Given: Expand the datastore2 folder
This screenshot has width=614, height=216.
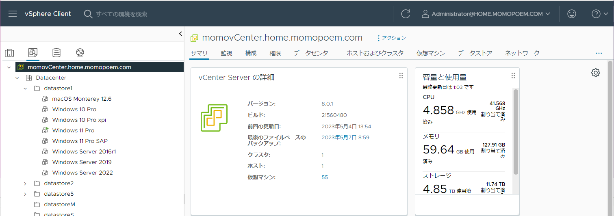Looking at the screenshot, I should (x=25, y=183).
